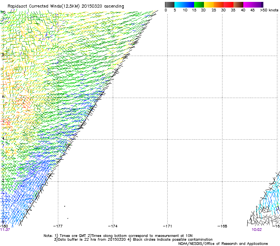Image resolution: width=280 pixels, height=246 pixels.
Task: Click the '-168' longitude axis label
Action: point(222,226)
